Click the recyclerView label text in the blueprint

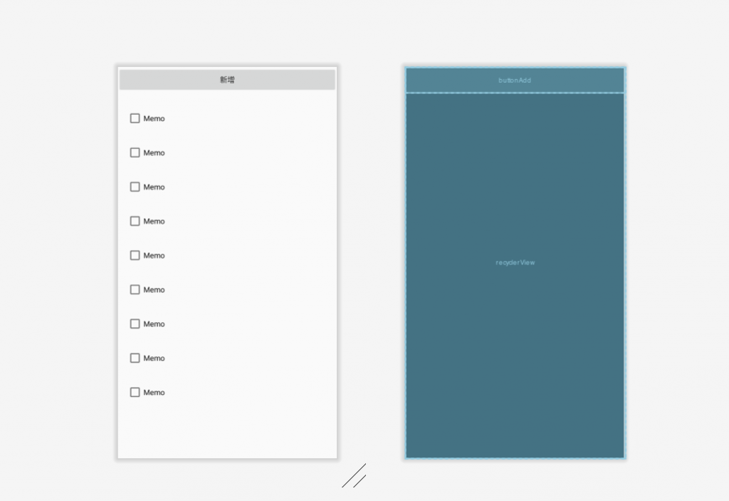click(515, 262)
